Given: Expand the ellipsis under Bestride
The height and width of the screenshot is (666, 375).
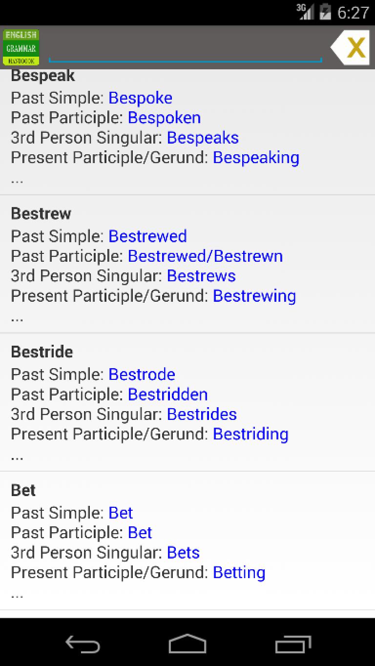Looking at the screenshot, I should tap(17, 456).
